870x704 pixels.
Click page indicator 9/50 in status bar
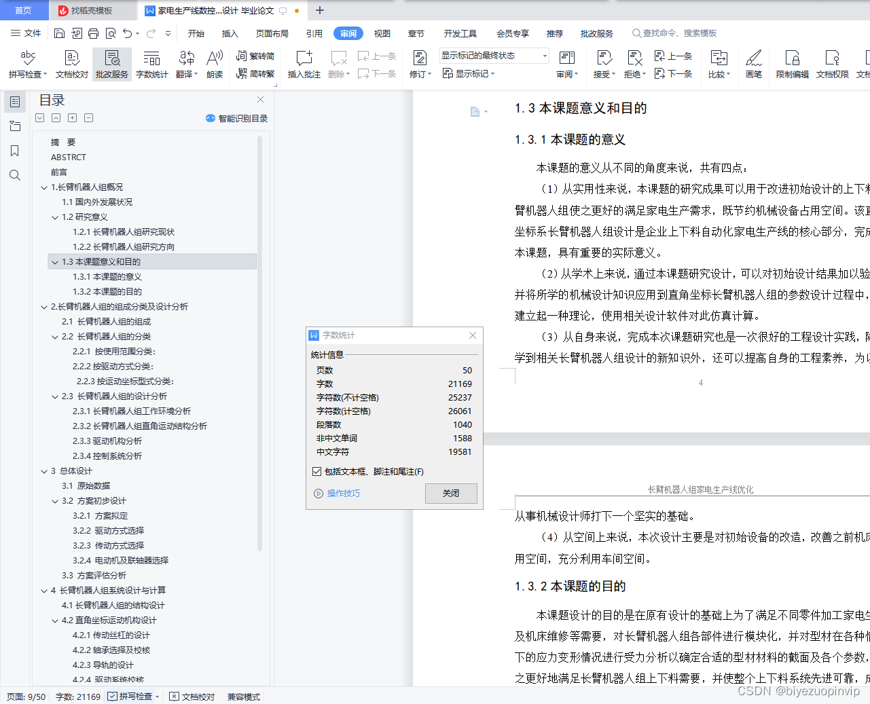[x=26, y=697]
